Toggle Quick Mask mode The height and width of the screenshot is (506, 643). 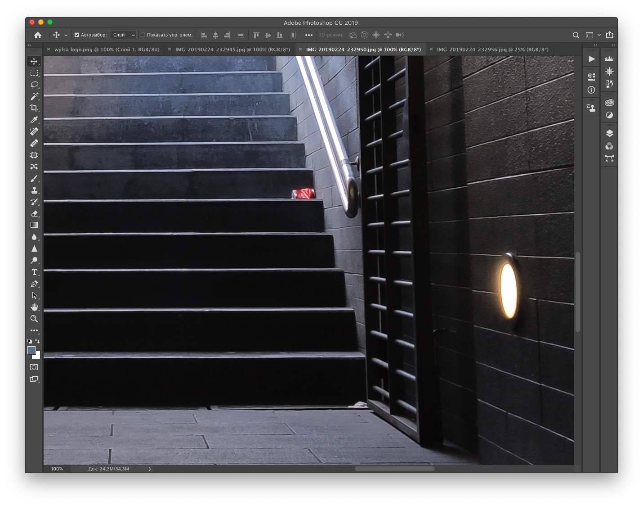(x=34, y=367)
